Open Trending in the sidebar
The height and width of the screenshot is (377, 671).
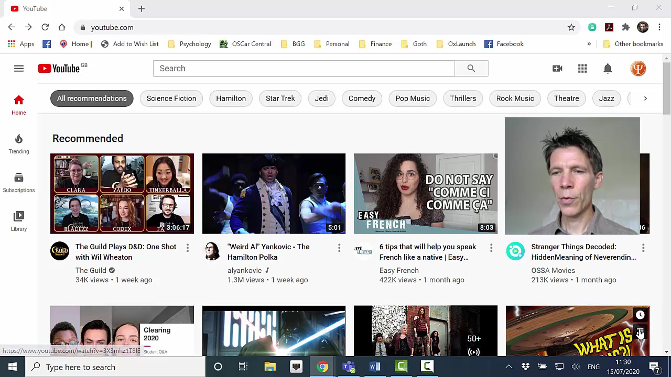19,144
